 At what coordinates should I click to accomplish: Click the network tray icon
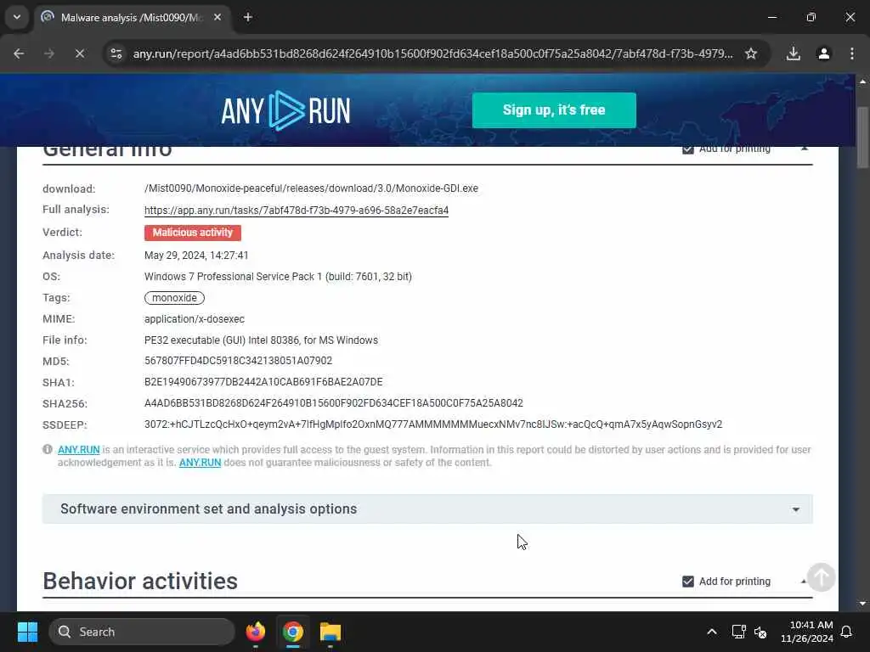pos(738,632)
